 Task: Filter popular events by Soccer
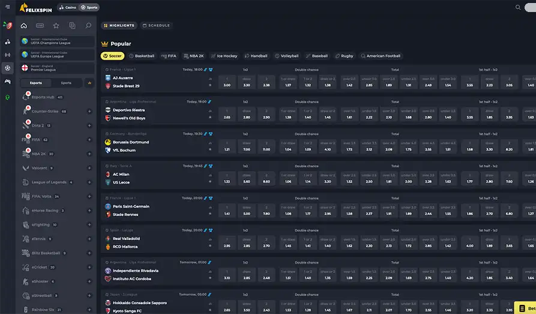pos(112,56)
